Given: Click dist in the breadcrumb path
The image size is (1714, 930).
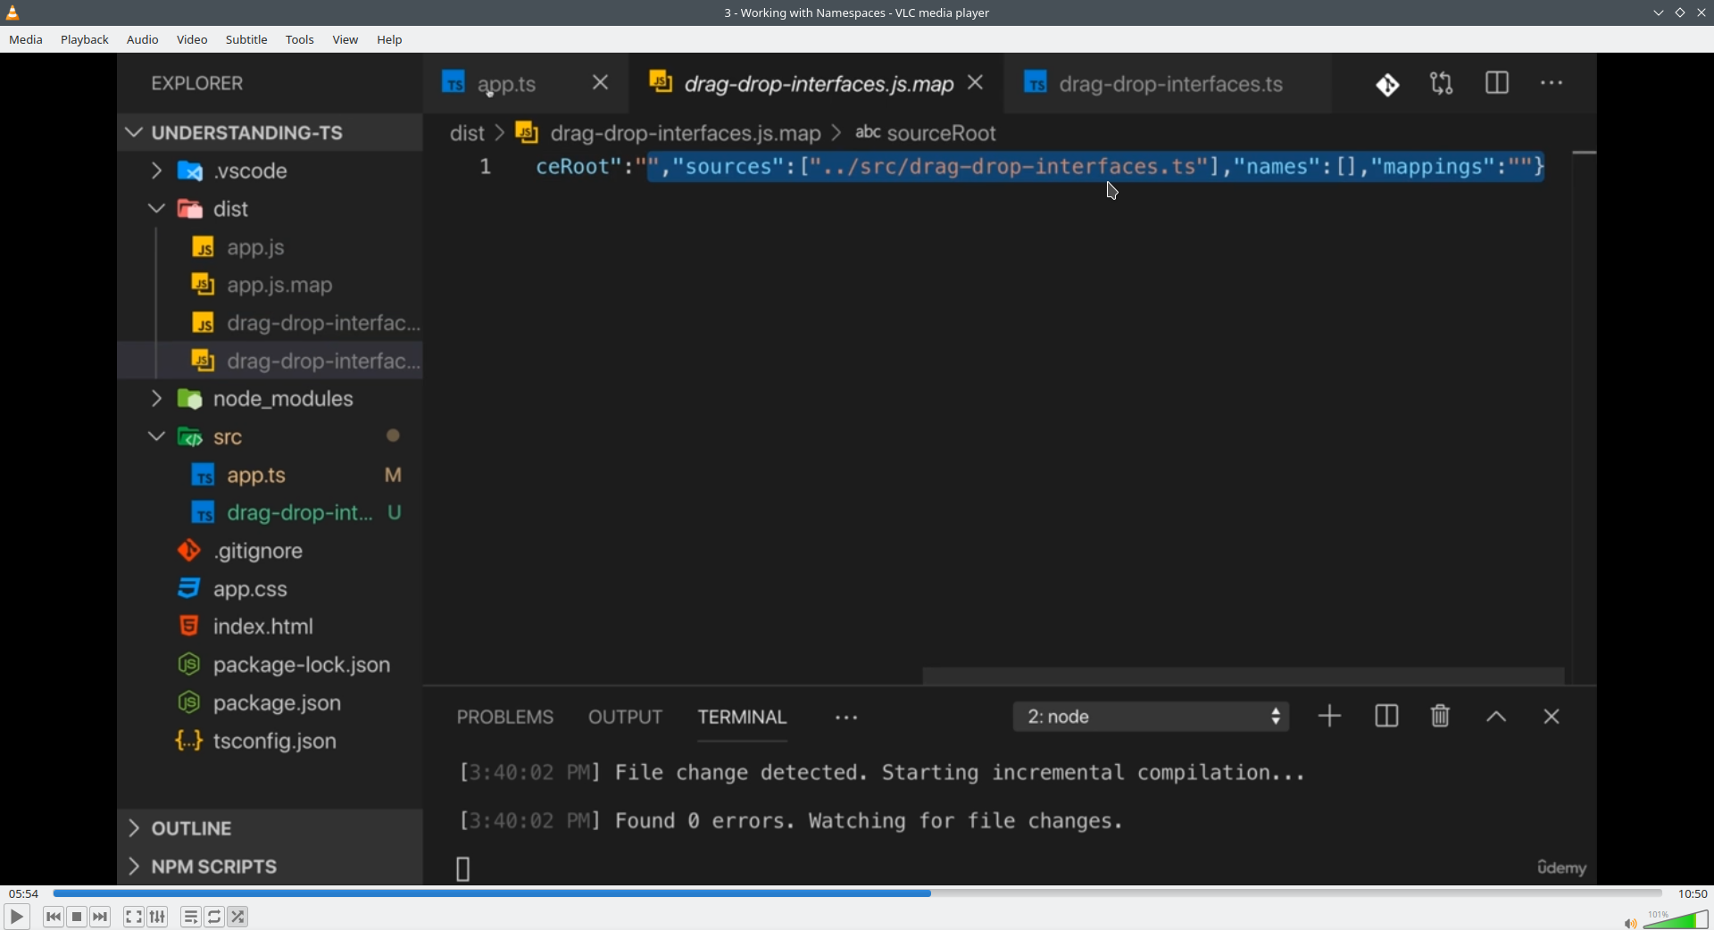Looking at the screenshot, I should point(467,134).
